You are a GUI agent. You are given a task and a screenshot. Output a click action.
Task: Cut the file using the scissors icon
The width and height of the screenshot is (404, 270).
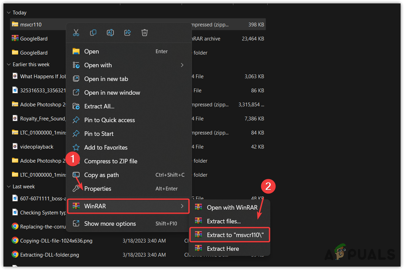pyautogui.click(x=76, y=33)
